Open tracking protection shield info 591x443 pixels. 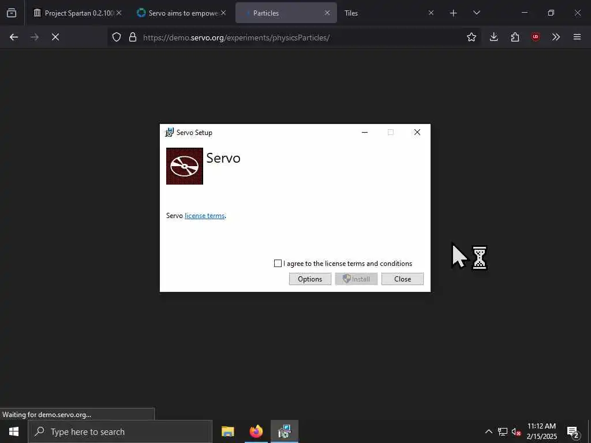click(117, 37)
